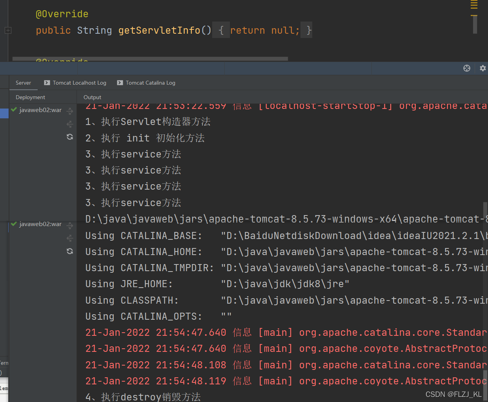Click the editor's horizontal scrollbar

[x=150, y=59]
